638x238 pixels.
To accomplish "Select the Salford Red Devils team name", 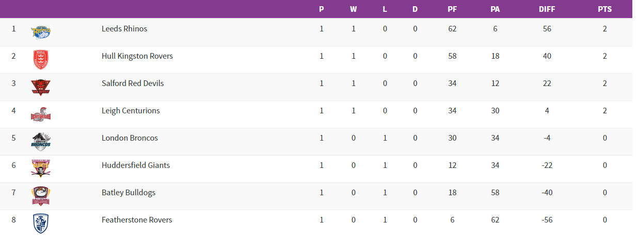I will pyautogui.click(x=133, y=83).
